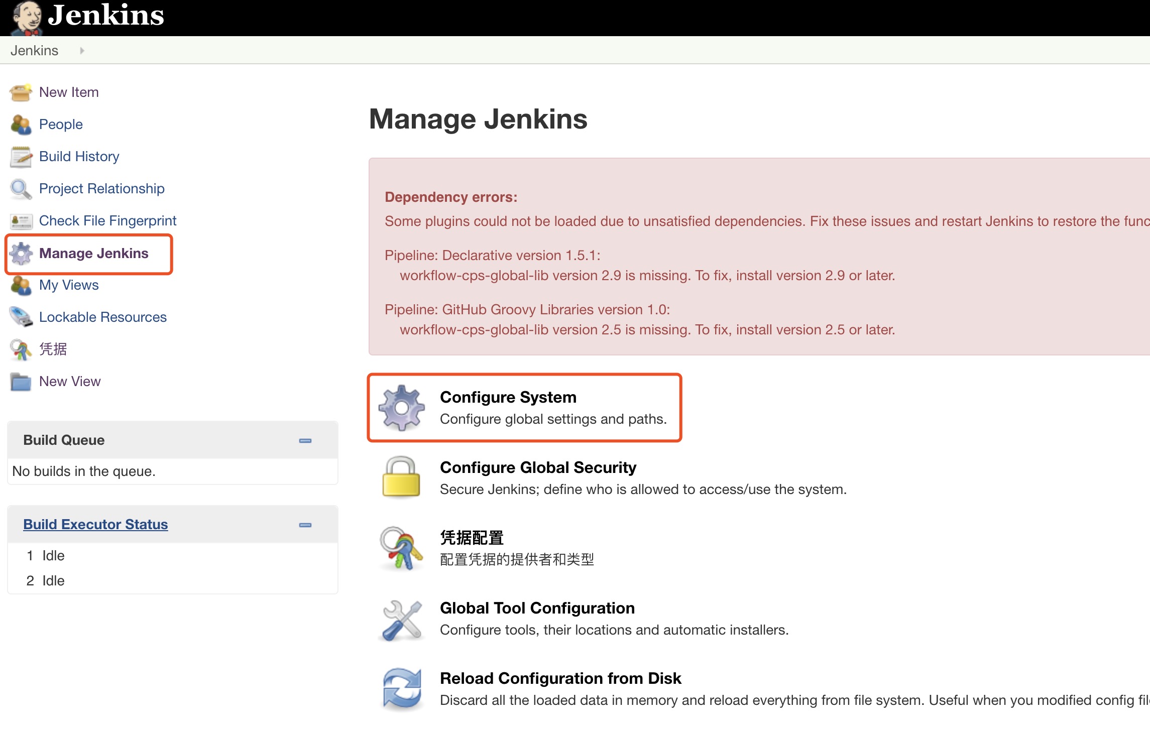1150x733 pixels.
Task: Open 凭据配置 credentials configuration
Action: pyautogui.click(x=472, y=538)
